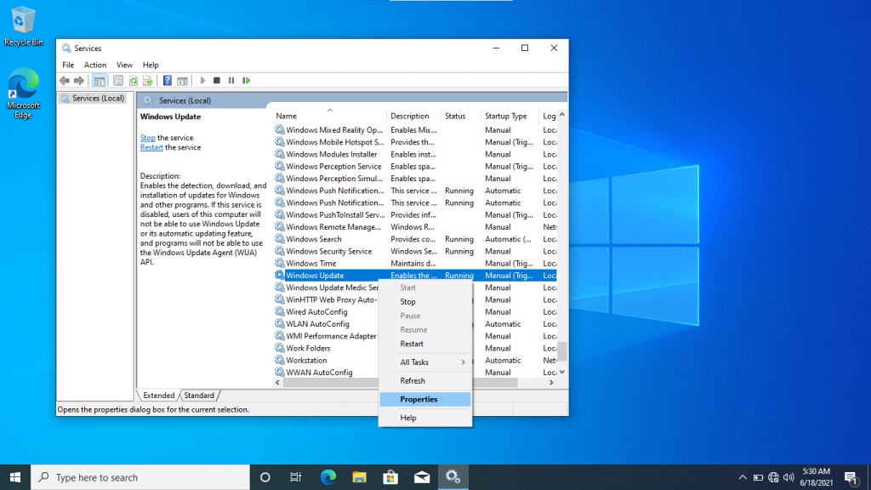
Task: Choose Restart in the context menu
Action: coord(425,344)
